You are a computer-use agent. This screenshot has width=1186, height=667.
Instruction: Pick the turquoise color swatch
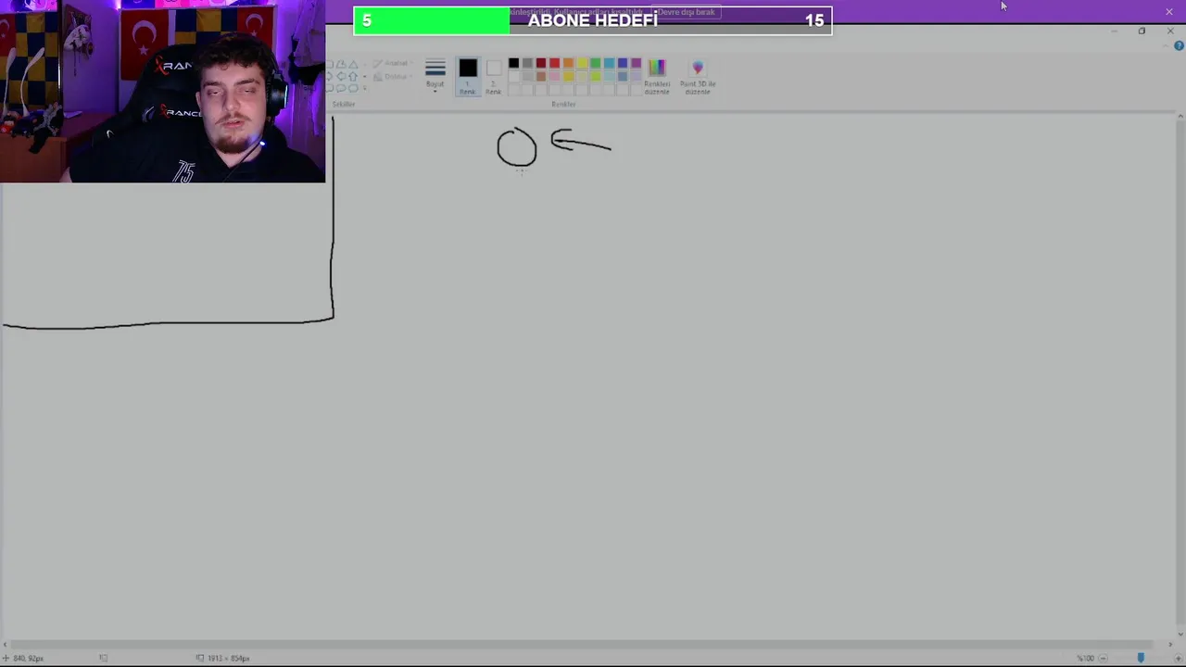(609, 63)
